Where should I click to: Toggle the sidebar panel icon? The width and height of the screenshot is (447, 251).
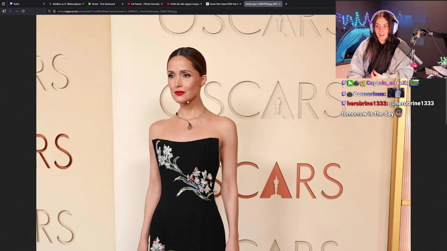pyautogui.click(x=4, y=11)
